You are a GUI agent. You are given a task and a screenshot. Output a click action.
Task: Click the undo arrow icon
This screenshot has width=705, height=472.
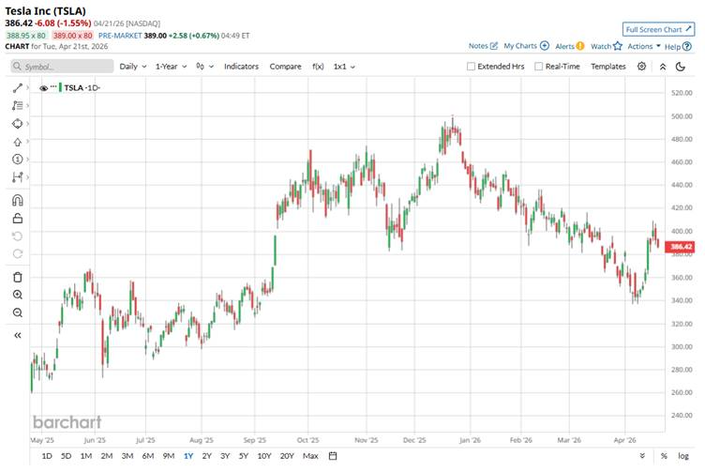[x=18, y=236]
